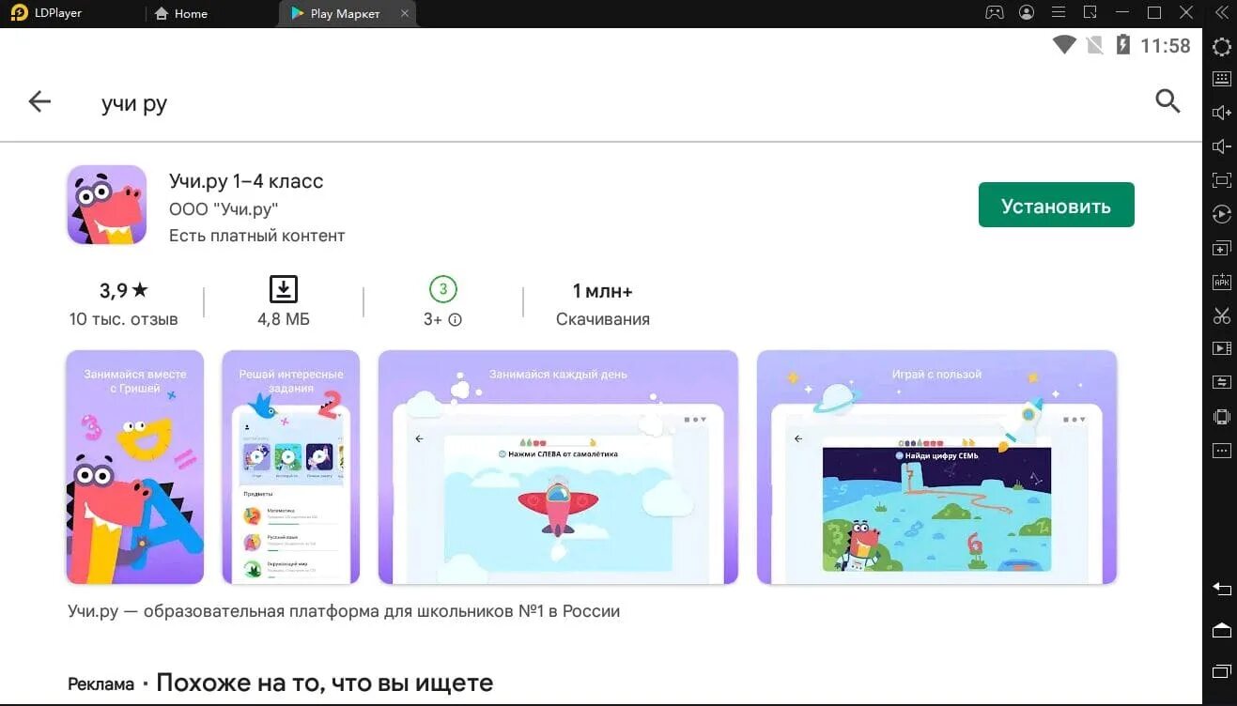This screenshot has height=706, width=1237.
Task: Click the no SIM card status icon
Action: tap(1094, 45)
